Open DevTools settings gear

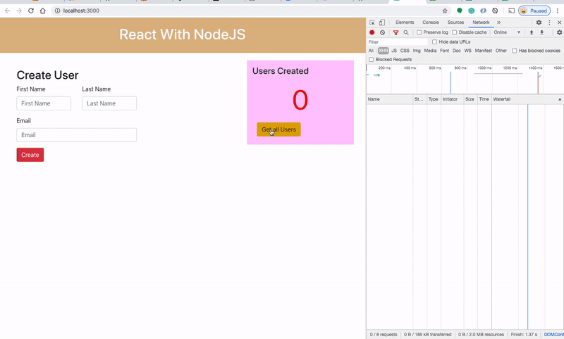539,23
